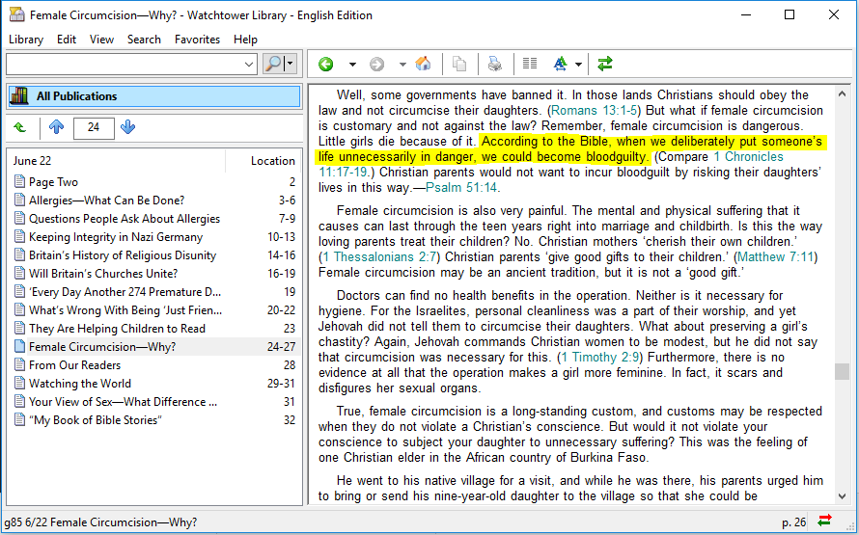The height and width of the screenshot is (535, 859).
Task: Click the Print icon in toolbar
Action: (494, 65)
